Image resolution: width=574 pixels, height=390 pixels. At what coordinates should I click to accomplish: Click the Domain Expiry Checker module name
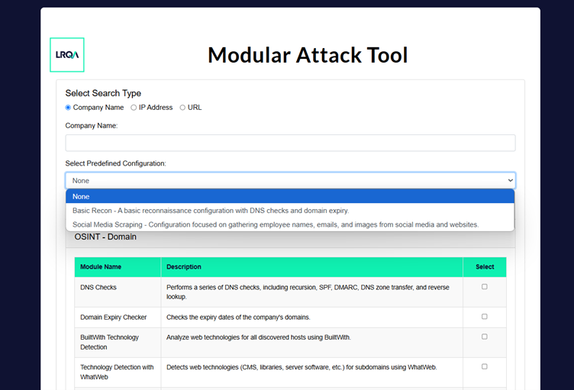coord(114,317)
